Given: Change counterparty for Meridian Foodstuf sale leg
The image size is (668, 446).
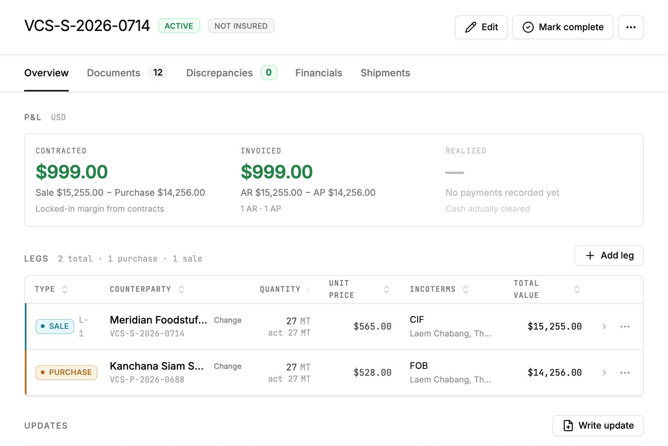Looking at the screenshot, I should coord(227,320).
